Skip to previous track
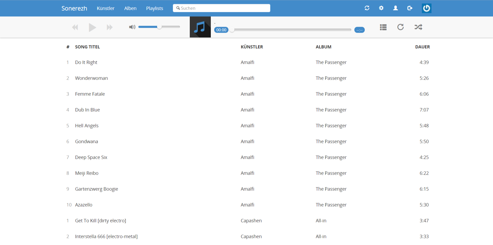493x245 pixels. pos(75,27)
